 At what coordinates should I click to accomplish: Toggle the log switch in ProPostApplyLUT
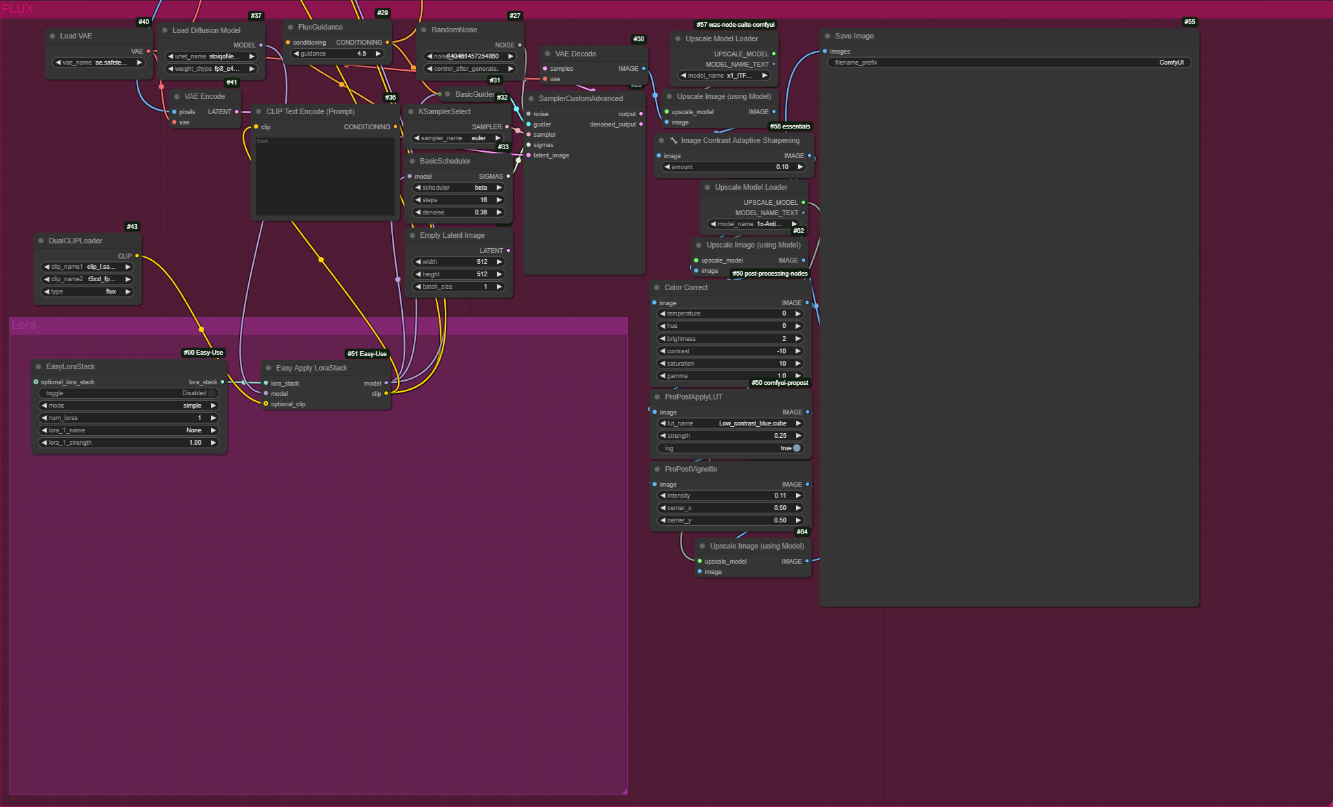point(796,448)
